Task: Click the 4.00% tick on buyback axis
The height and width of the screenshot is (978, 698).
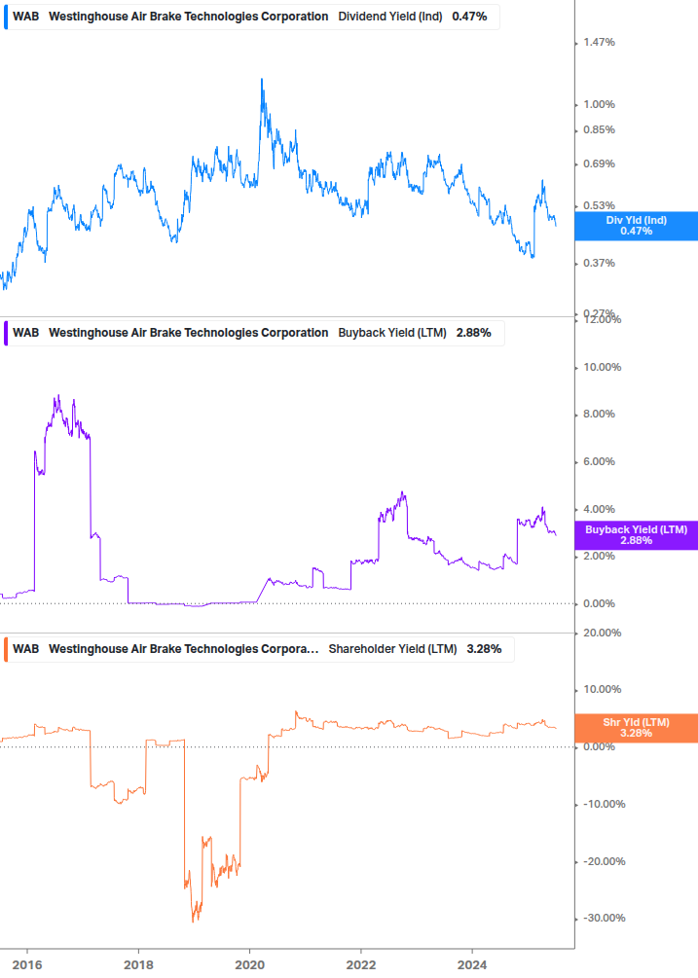Action: tap(600, 510)
